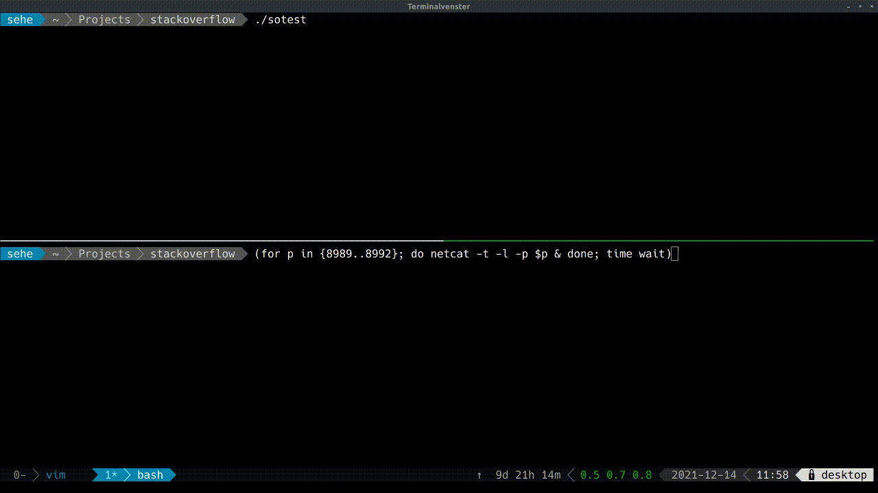The image size is (878, 493).
Task: Click the 11:58 clock segment
Action: [773, 475]
